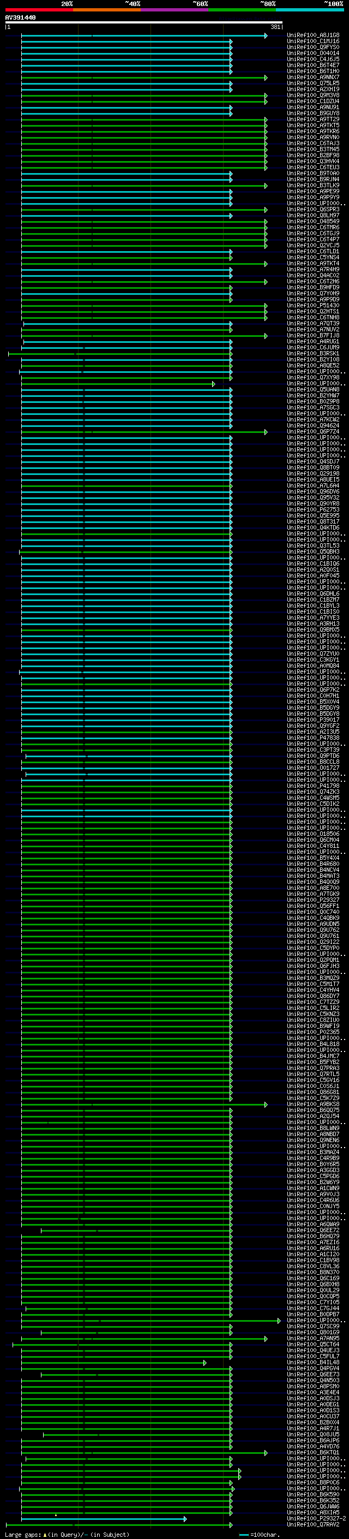
Task: Select the UniRef100_Q74ZK3 label
Action: (313, 792)
